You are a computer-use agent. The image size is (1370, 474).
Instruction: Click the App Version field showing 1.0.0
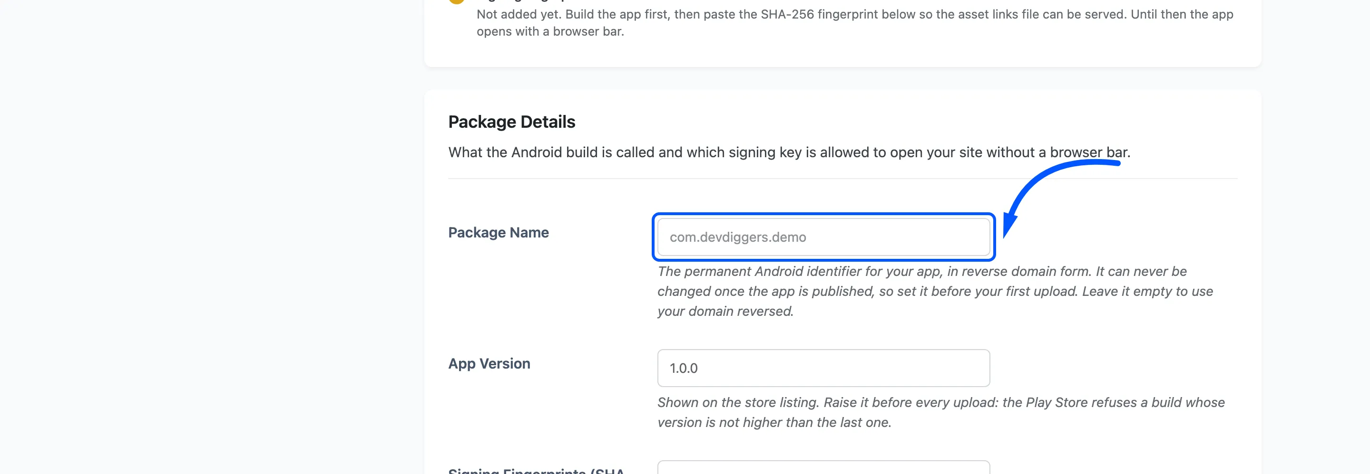tap(823, 368)
